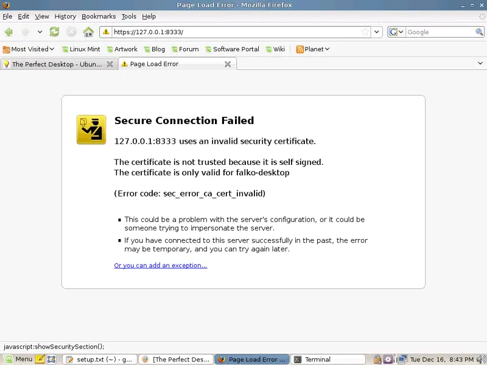Go back with the green Back arrow

(9, 32)
